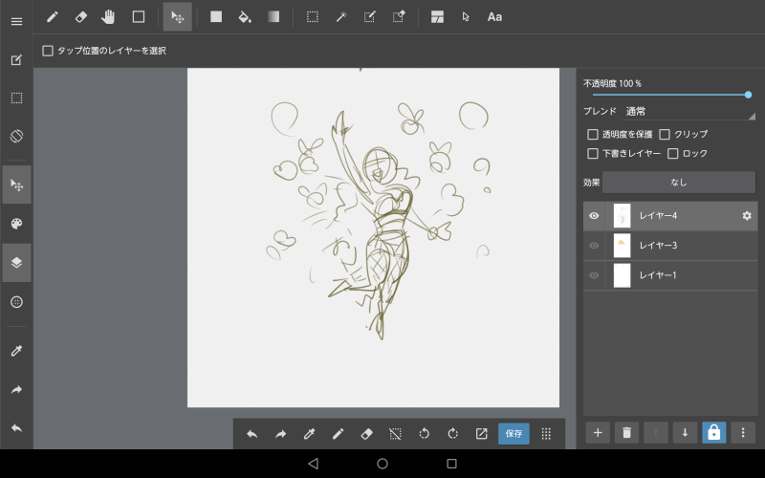The image size is (765, 478).
Task: Adjust the 不透明度 opacity slider
Action: click(669, 95)
